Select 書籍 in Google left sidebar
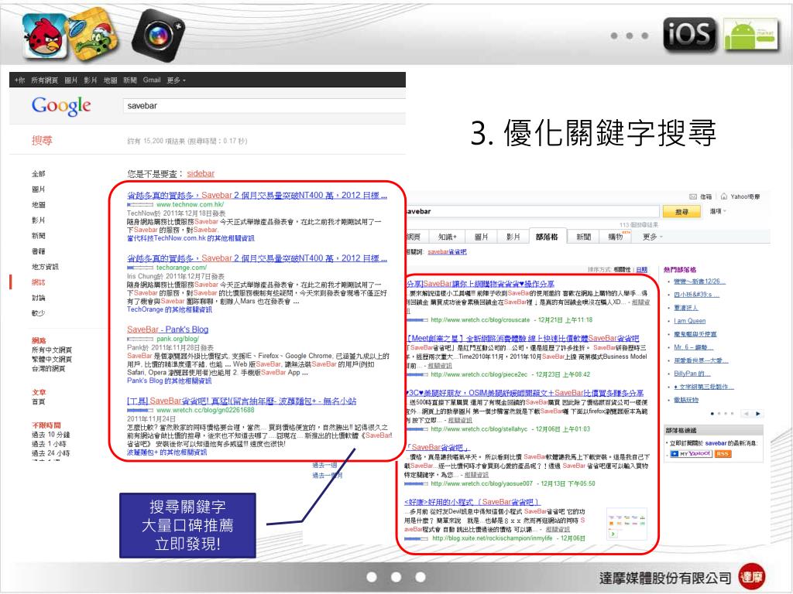Screen dimensions: 793x594 [39, 251]
